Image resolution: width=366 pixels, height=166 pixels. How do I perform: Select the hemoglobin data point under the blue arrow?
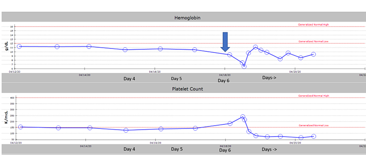[229, 55]
